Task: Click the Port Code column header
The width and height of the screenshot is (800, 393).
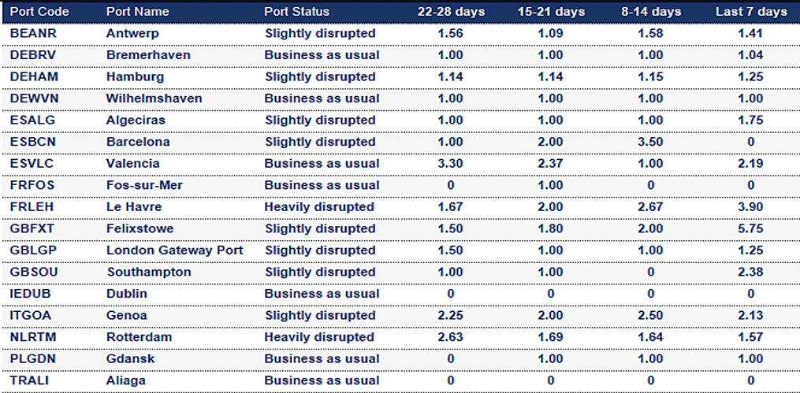Action: [39, 12]
